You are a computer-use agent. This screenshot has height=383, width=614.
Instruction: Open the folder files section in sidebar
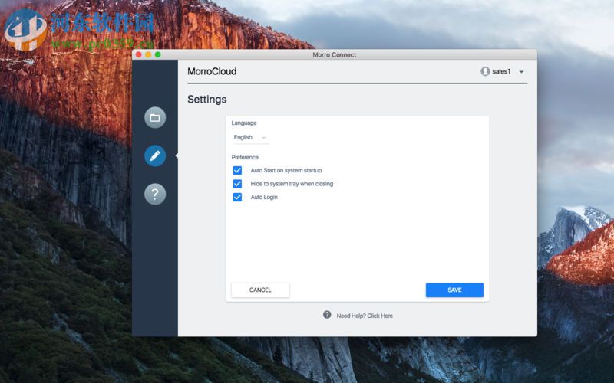click(x=155, y=118)
